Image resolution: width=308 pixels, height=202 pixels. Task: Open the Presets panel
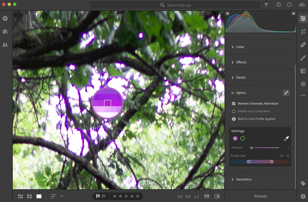pos(260,196)
